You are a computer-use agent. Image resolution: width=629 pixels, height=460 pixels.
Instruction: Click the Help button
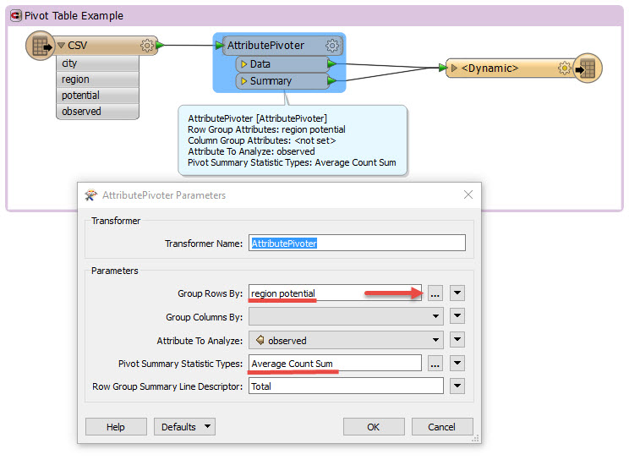[116, 427]
